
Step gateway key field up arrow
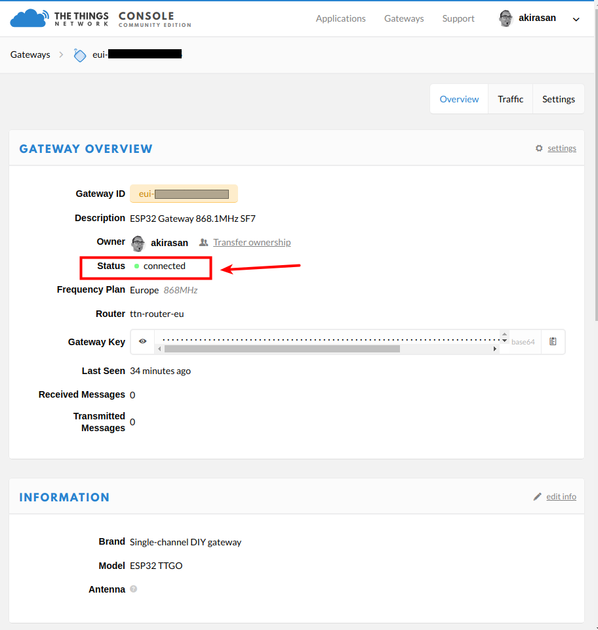504,335
